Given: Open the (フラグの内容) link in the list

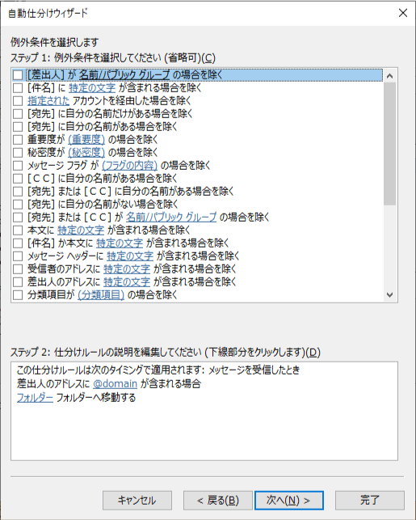Looking at the screenshot, I should click(129, 166).
